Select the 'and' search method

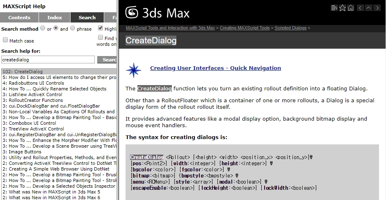tap(56, 28)
